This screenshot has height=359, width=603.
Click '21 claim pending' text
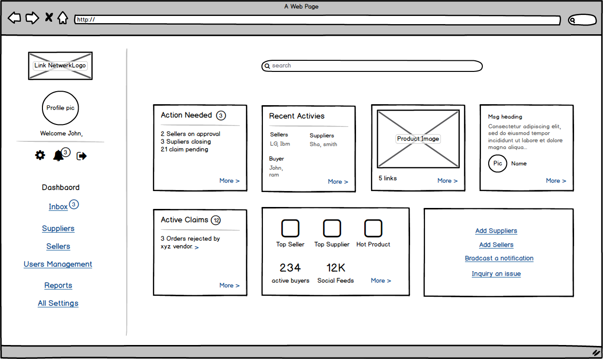coord(185,149)
